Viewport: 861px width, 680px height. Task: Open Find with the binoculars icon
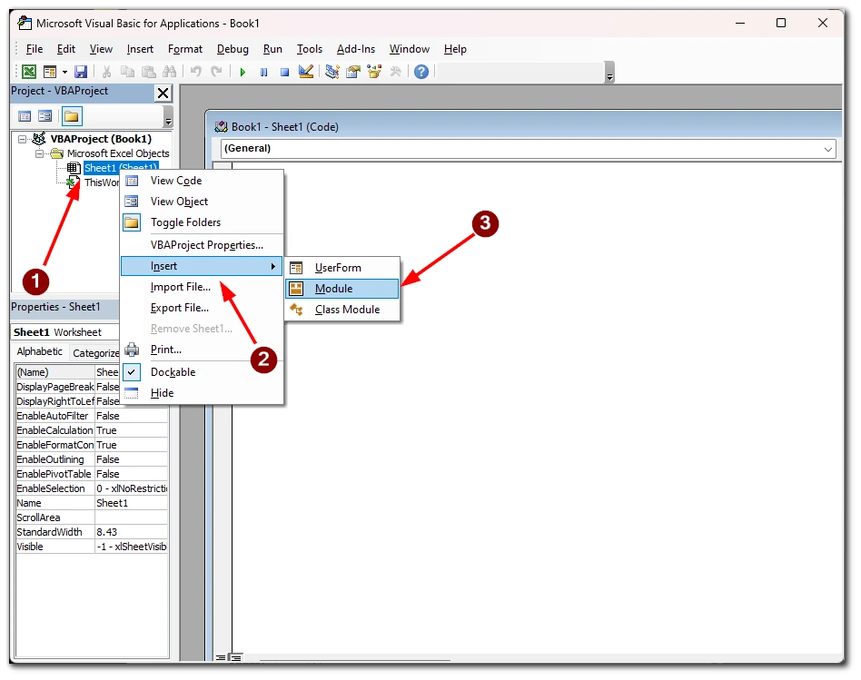(169, 72)
